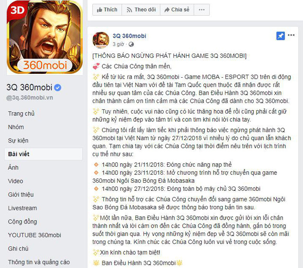The width and height of the screenshot is (303, 268).
Task: Open the 3Q 360mobi author name link
Action: click(129, 36)
